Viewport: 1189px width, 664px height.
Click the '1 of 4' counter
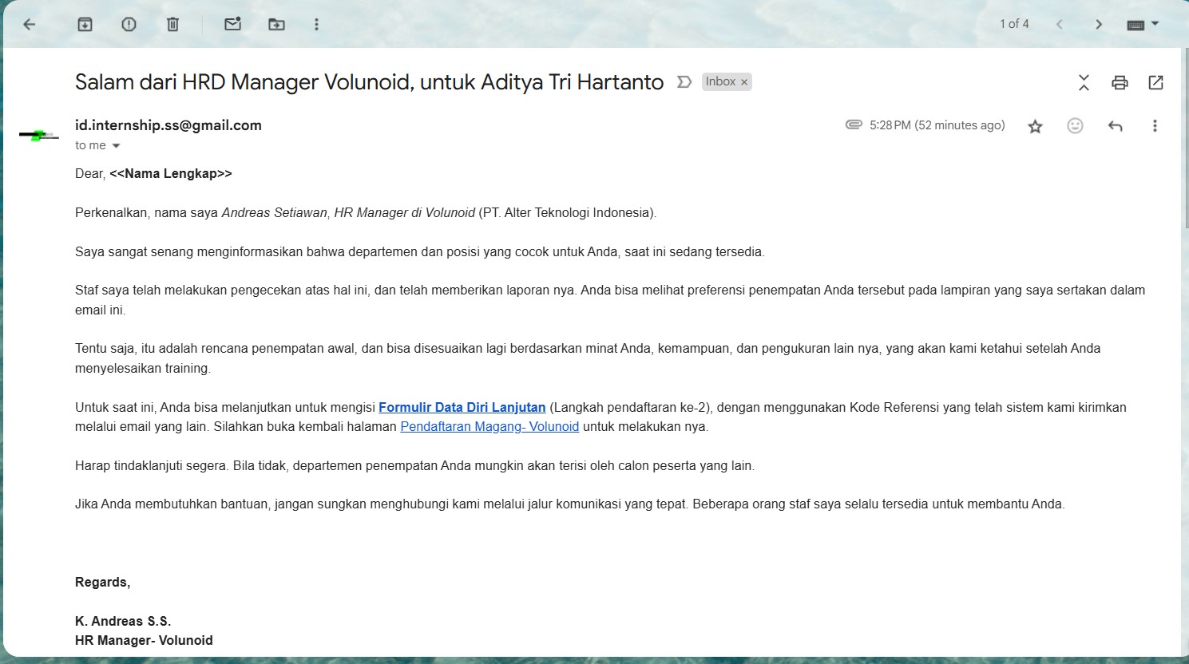coord(1014,24)
